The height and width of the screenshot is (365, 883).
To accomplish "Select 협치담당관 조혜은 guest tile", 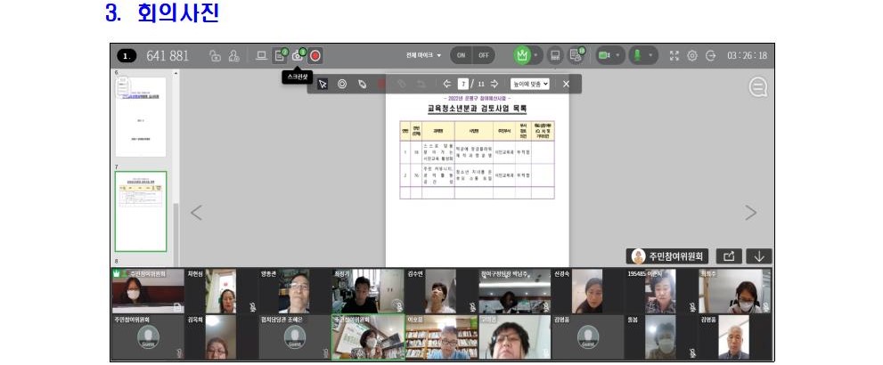I will pos(295,337).
